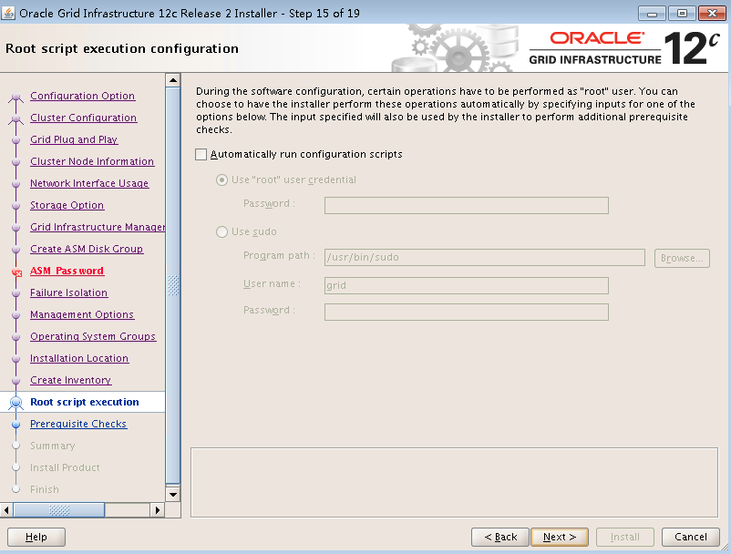Viewport: 731px width, 554px height.
Task: Minimize the installer window
Action: click(x=652, y=14)
